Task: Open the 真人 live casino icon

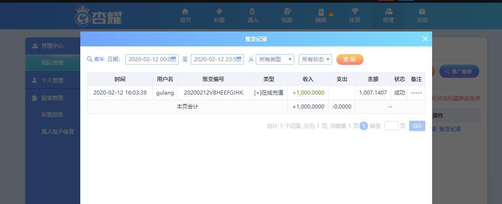Action: tap(253, 12)
